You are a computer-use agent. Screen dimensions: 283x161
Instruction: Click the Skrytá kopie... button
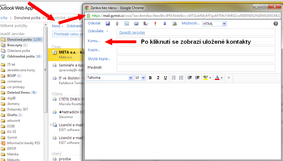pos(99,59)
